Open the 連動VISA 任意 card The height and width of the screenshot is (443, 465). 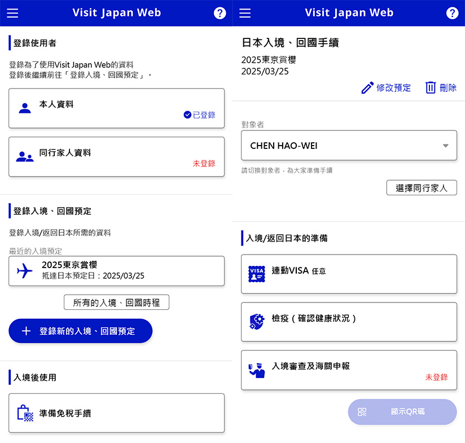point(349,274)
